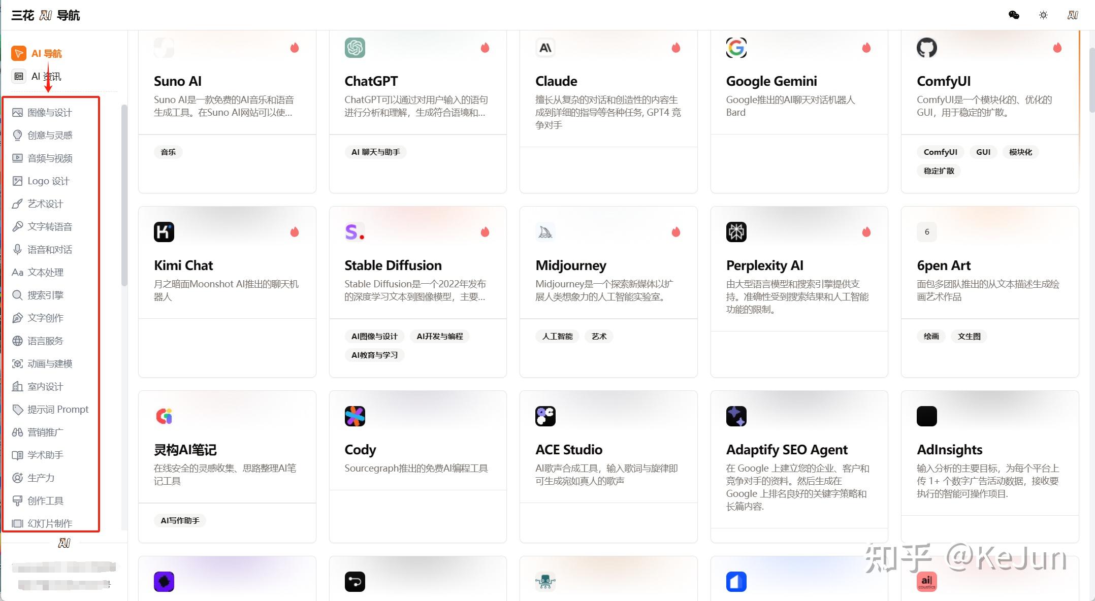The image size is (1095, 601).
Task: Click the AdInsights logo icon
Action: click(927, 416)
